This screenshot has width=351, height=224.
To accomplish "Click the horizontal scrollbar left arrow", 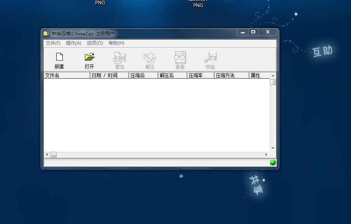I will point(47,155).
